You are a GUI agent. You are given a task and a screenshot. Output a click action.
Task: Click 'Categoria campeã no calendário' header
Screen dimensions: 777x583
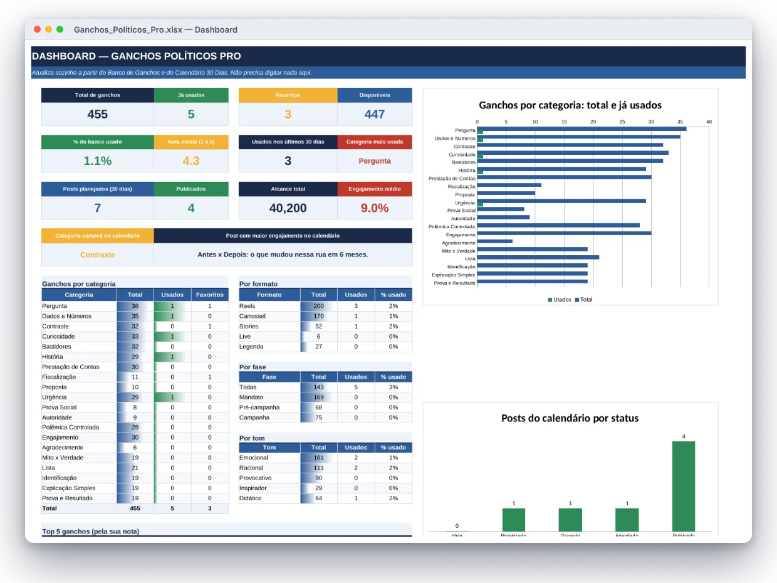tap(98, 236)
